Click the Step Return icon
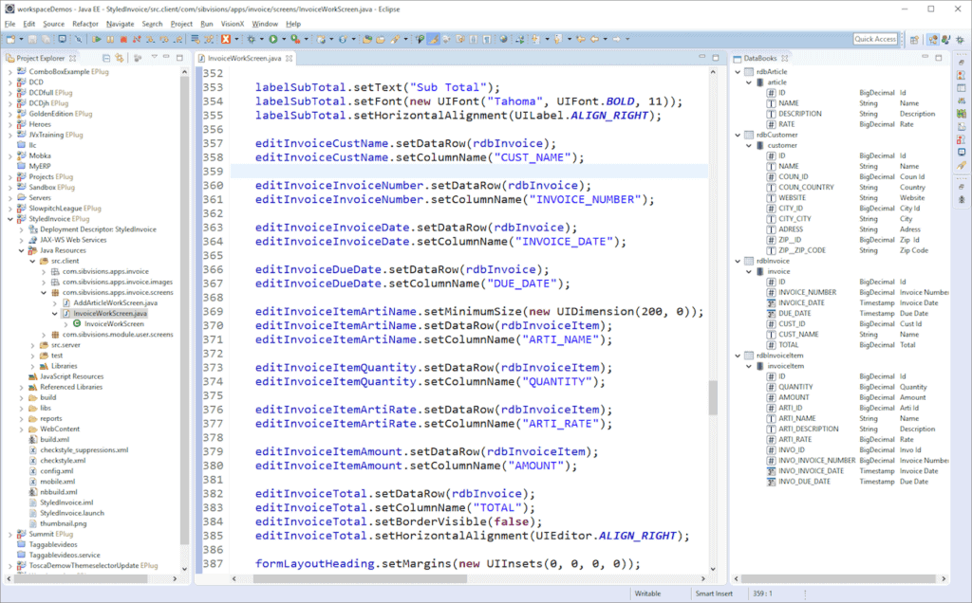Image resolution: width=972 pixels, height=603 pixels. pyautogui.click(x=178, y=39)
